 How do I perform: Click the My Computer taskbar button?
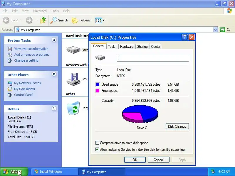pos(102,172)
